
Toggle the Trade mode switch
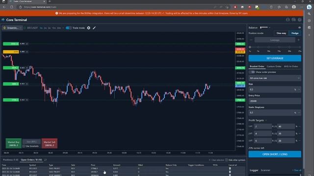pyautogui.click(x=68, y=28)
